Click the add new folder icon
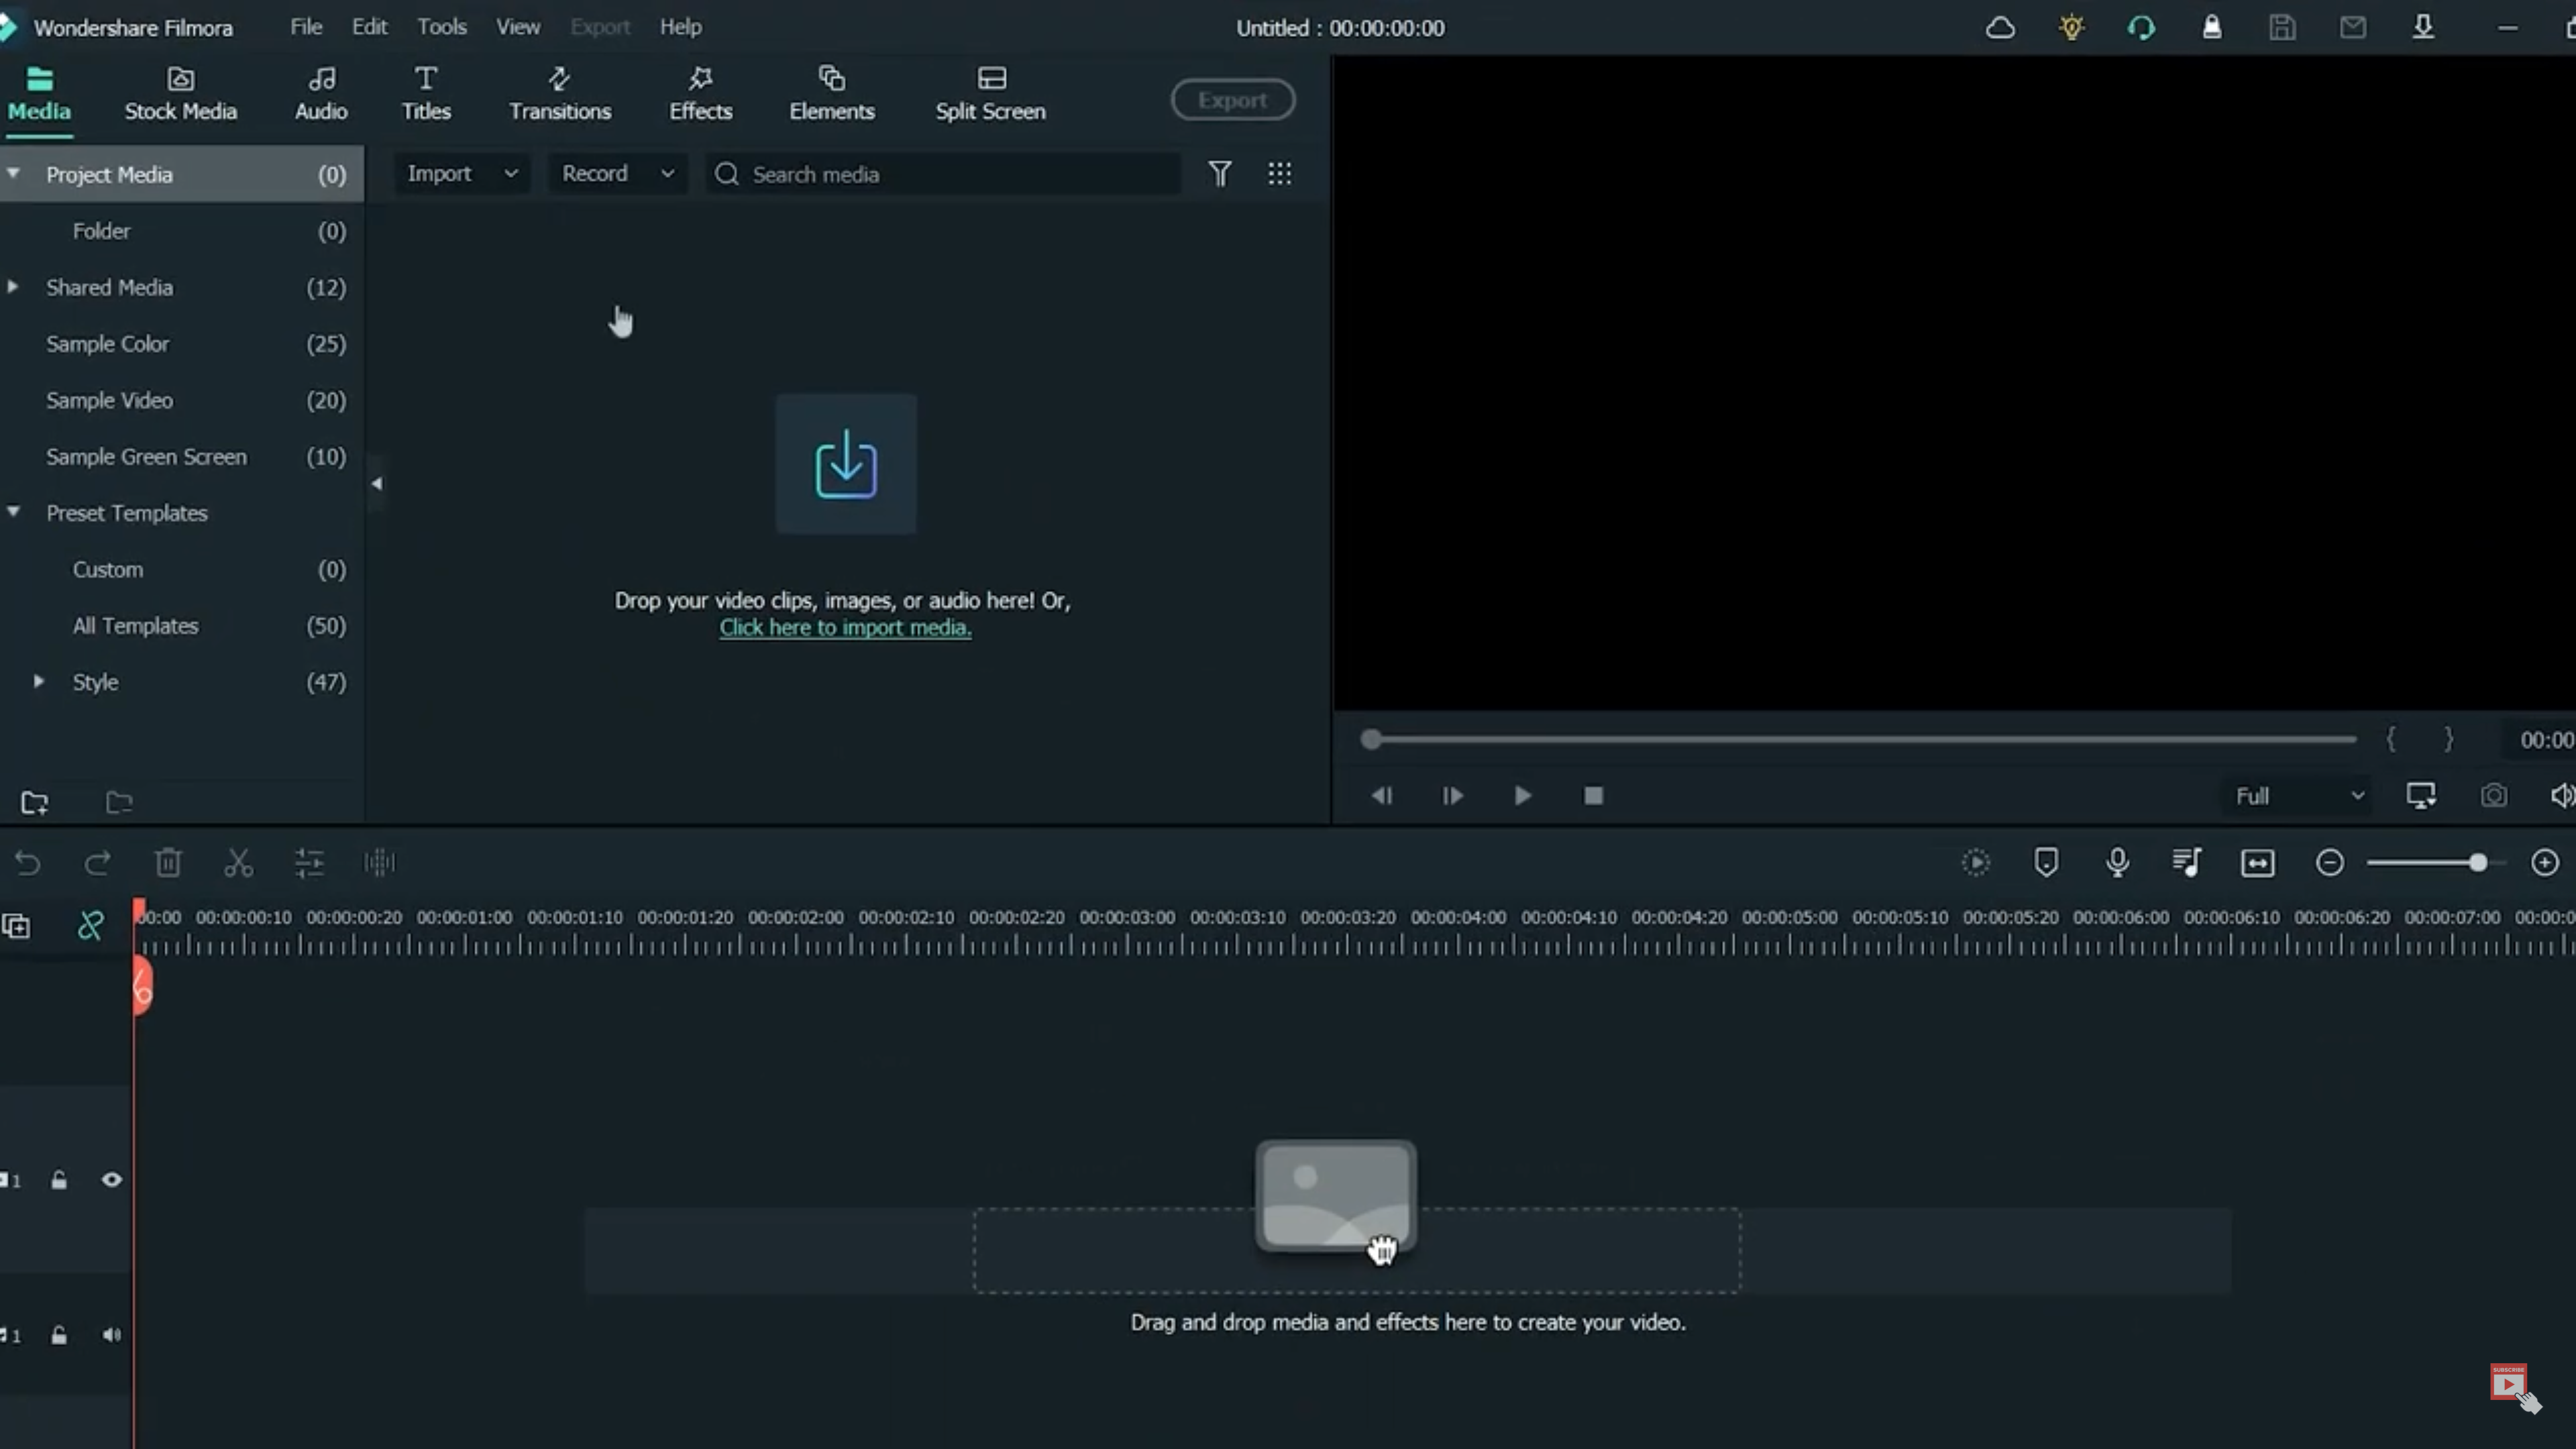Viewport: 2576px width, 1449px height. (35, 802)
